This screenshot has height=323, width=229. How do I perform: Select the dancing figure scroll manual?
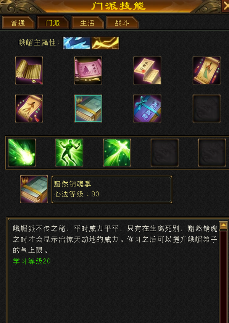(x=29, y=109)
